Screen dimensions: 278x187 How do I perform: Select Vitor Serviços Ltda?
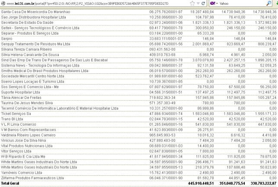(x=16, y=151)
